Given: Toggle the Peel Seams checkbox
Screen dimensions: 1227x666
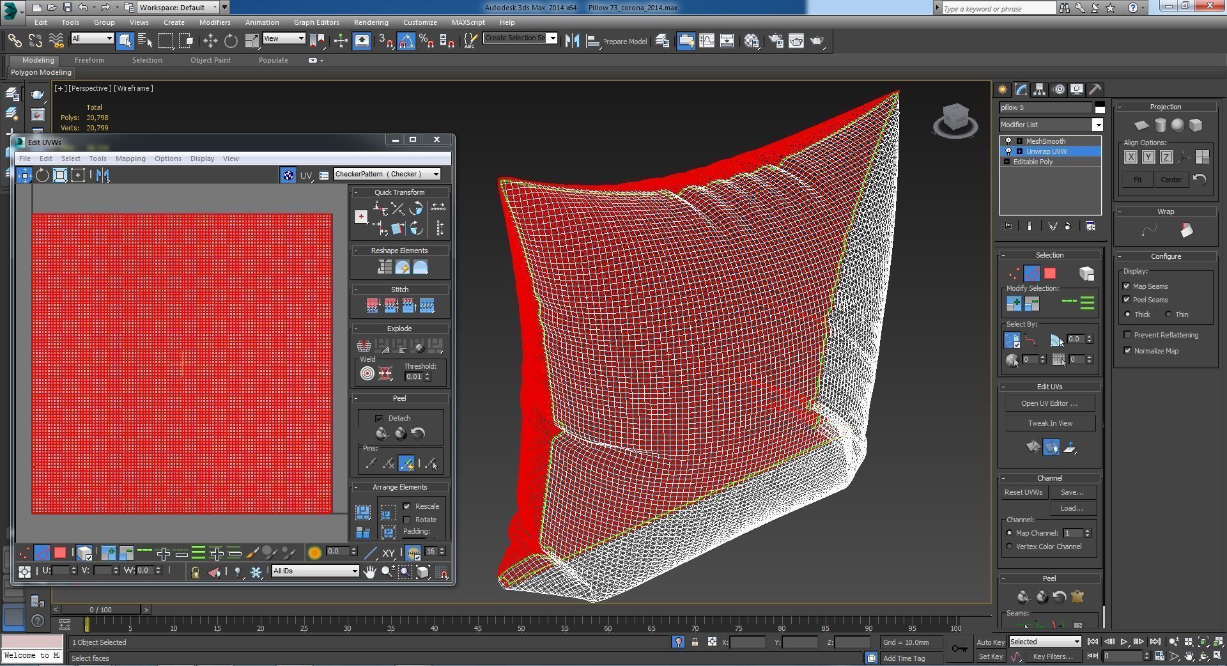Looking at the screenshot, I should (1127, 300).
